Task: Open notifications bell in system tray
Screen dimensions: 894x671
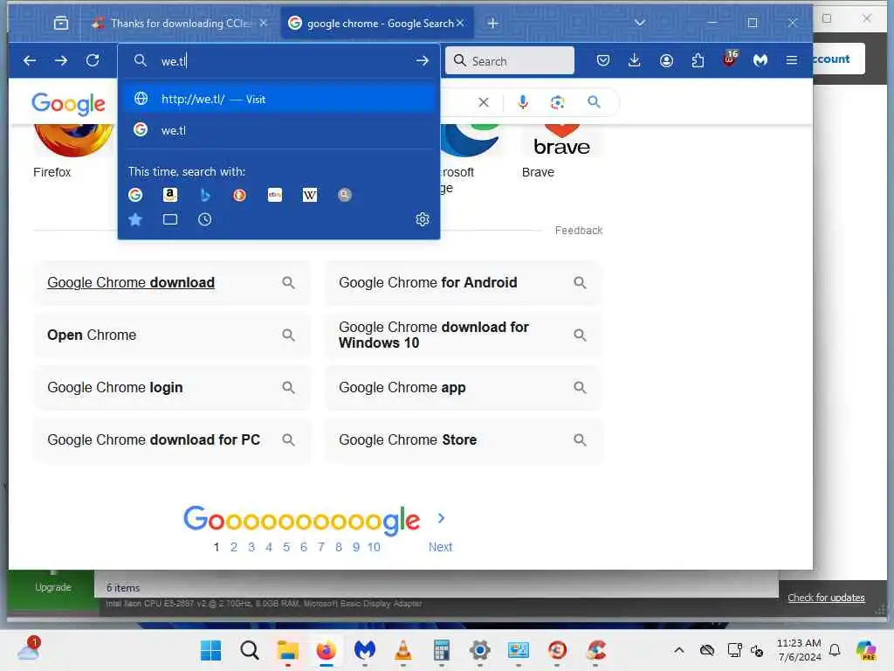Action: pyautogui.click(x=835, y=650)
